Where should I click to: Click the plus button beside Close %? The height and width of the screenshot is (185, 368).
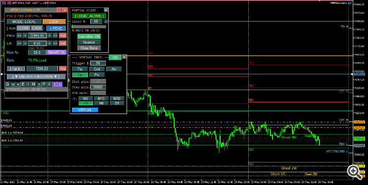[x=105, y=22]
